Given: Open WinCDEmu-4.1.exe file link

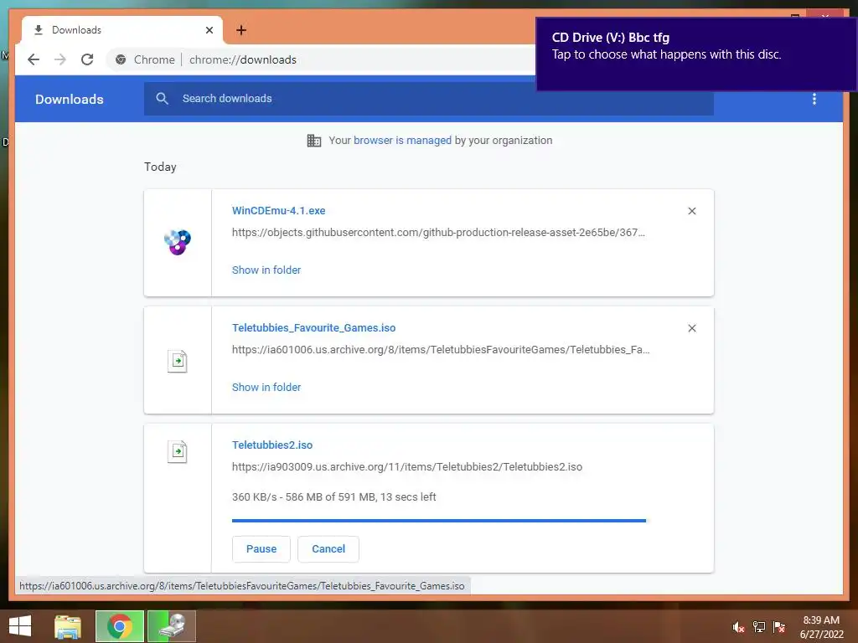Looking at the screenshot, I should (x=278, y=210).
